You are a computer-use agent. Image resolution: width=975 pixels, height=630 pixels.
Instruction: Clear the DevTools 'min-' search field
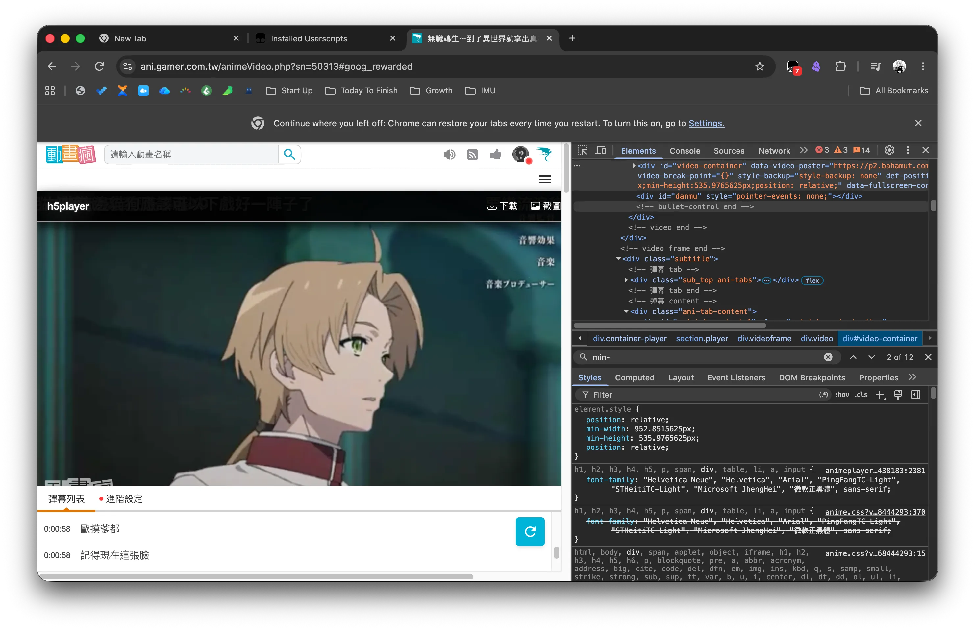pyautogui.click(x=828, y=357)
